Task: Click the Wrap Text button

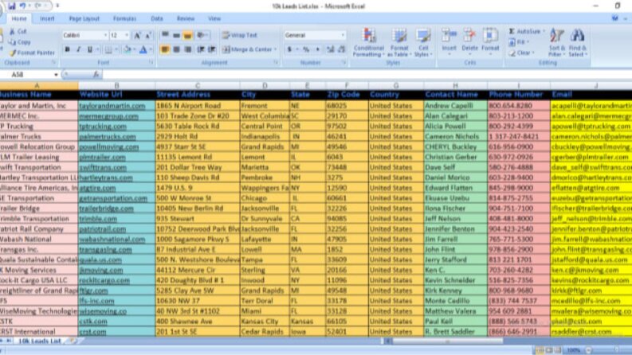Action: click(x=239, y=35)
